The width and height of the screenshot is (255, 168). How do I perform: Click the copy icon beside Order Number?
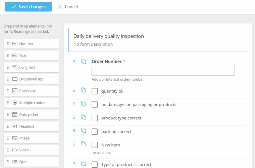pos(84,61)
